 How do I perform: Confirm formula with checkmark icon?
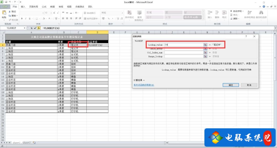35,28
